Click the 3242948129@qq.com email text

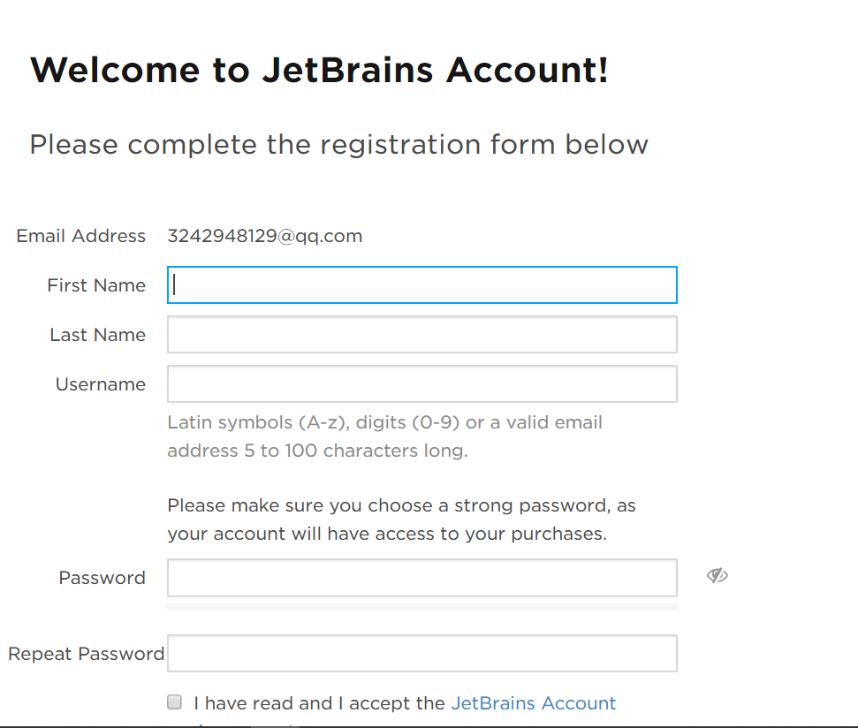coord(265,236)
